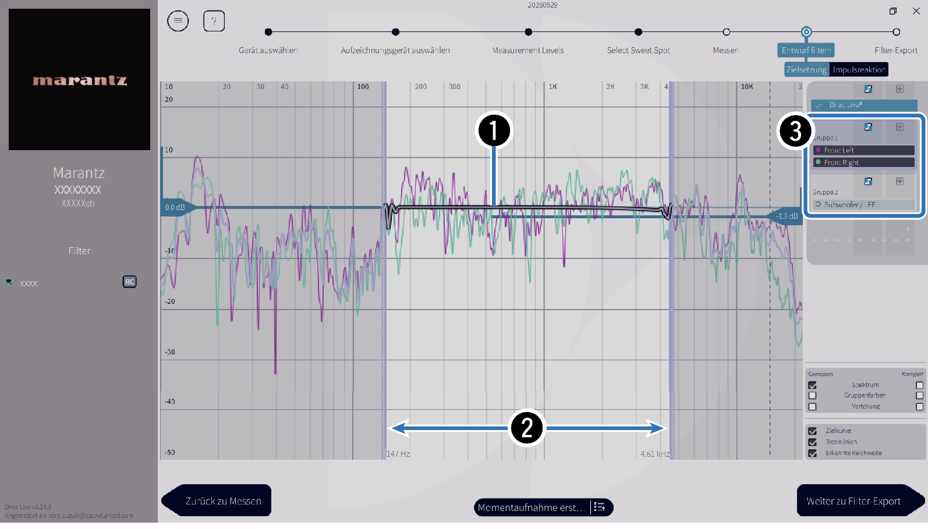Click the target curve icon for Gruppe 2
The height and width of the screenshot is (529, 928).
[x=868, y=182]
